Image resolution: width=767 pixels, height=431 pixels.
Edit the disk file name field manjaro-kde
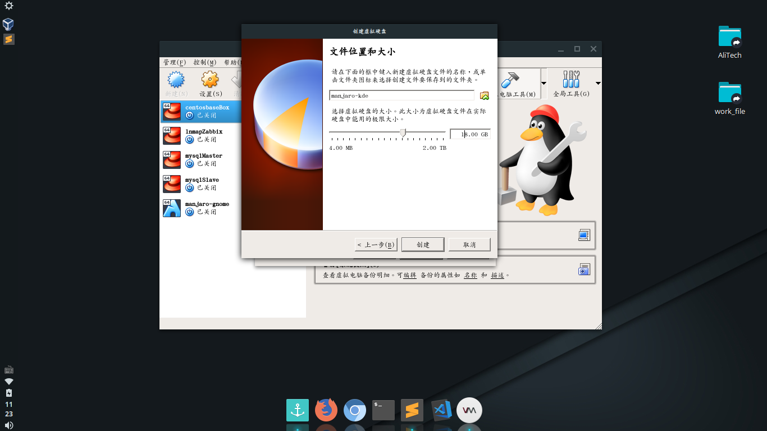point(402,95)
